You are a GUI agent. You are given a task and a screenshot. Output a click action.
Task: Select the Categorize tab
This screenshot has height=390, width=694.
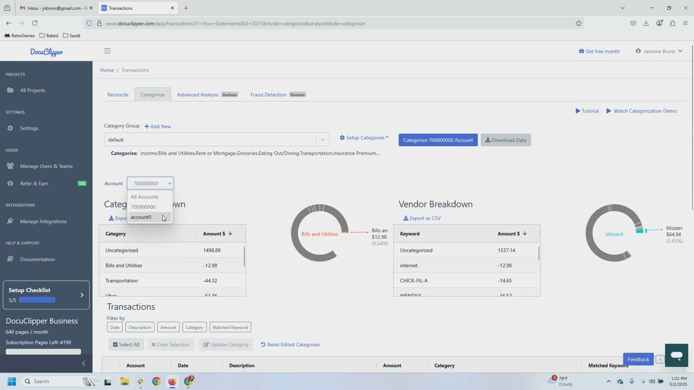(152, 95)
